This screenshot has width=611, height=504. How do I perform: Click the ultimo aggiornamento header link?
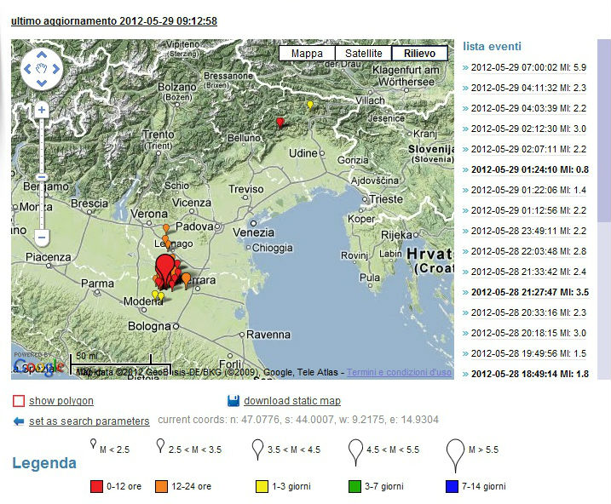click(x=114, y=21)
